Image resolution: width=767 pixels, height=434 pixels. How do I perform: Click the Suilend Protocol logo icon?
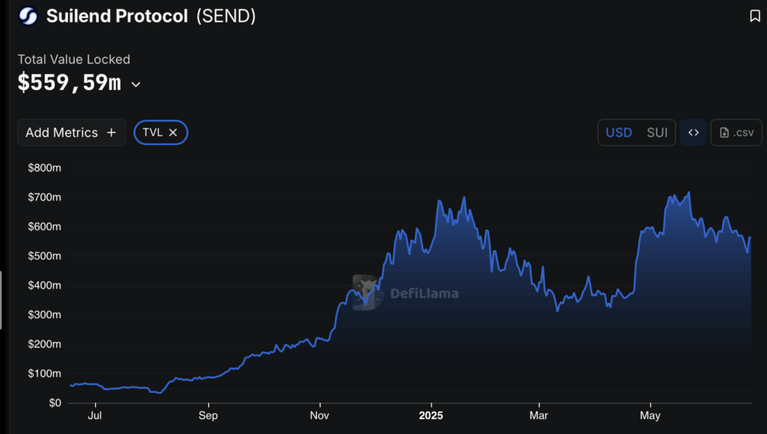click(28, 16)
